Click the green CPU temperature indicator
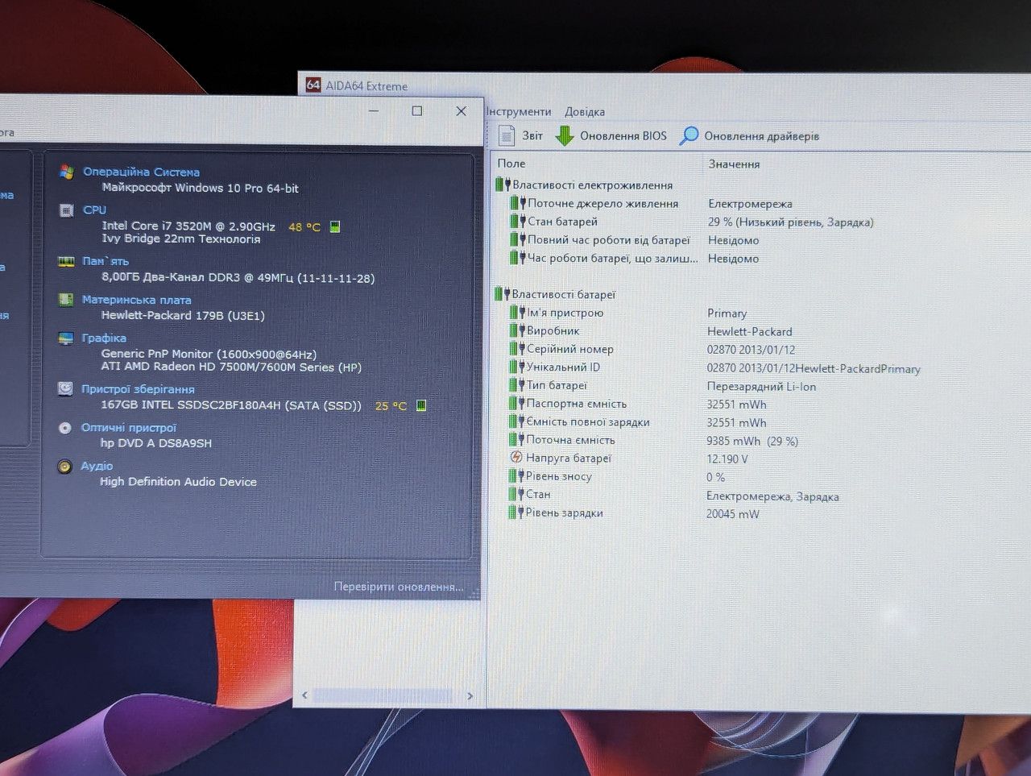This screenshot has height=776, width=1031. pyautogui.click(x=335, y=226)
